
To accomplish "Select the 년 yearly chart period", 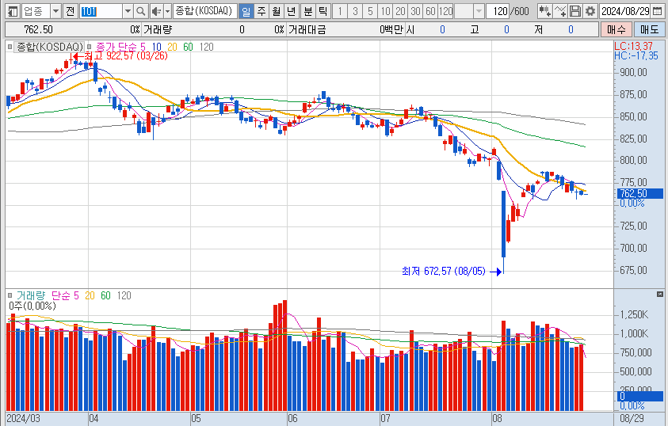I will click(291, 11).
